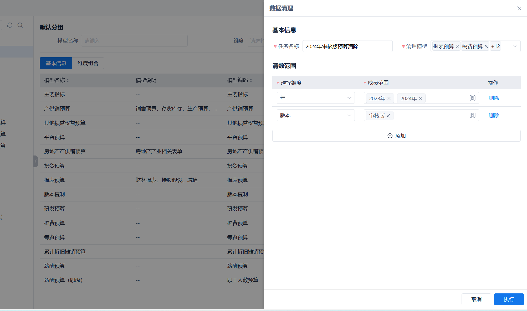Add a new dimension row via 添加

pyautogui.click(x=396, y=136)
